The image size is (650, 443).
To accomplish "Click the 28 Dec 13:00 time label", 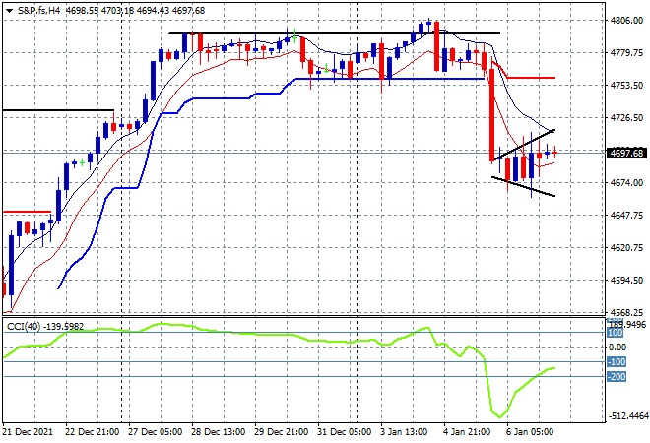I will [x=218, y=432].
